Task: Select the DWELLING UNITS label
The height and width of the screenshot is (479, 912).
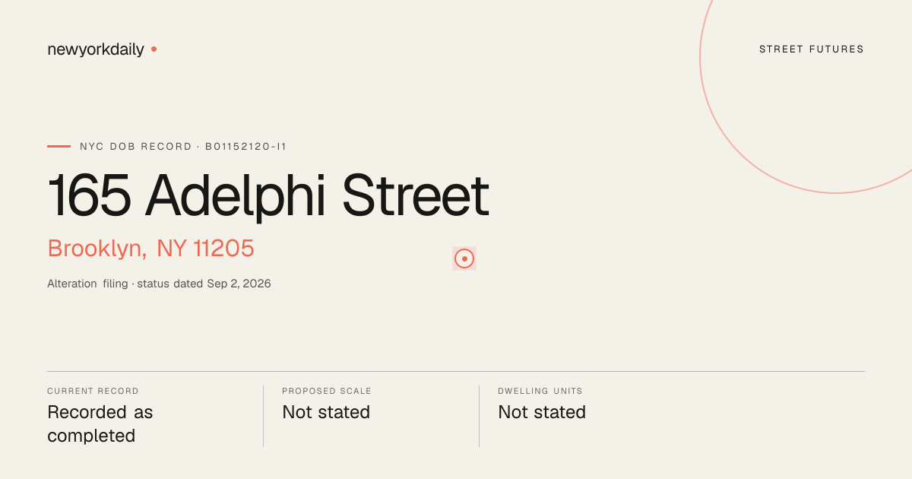Action: 540,391
